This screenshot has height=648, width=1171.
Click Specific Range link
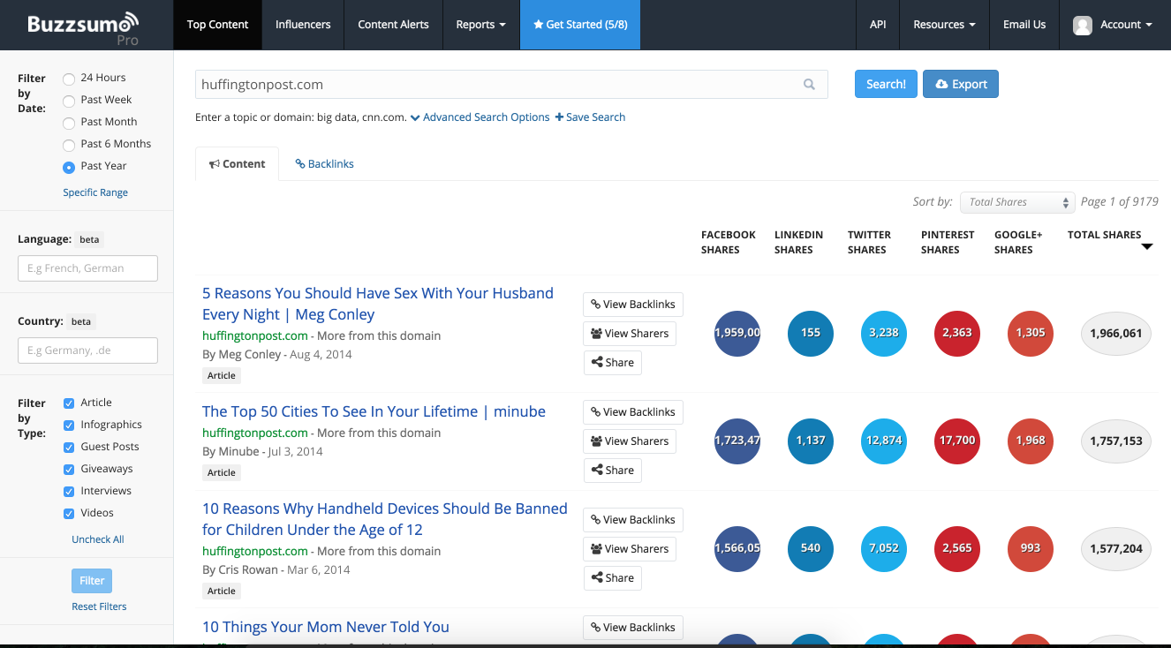point(95,192)
